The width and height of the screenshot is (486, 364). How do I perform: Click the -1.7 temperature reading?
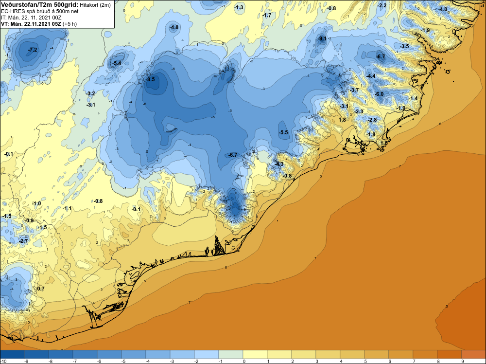266,15
